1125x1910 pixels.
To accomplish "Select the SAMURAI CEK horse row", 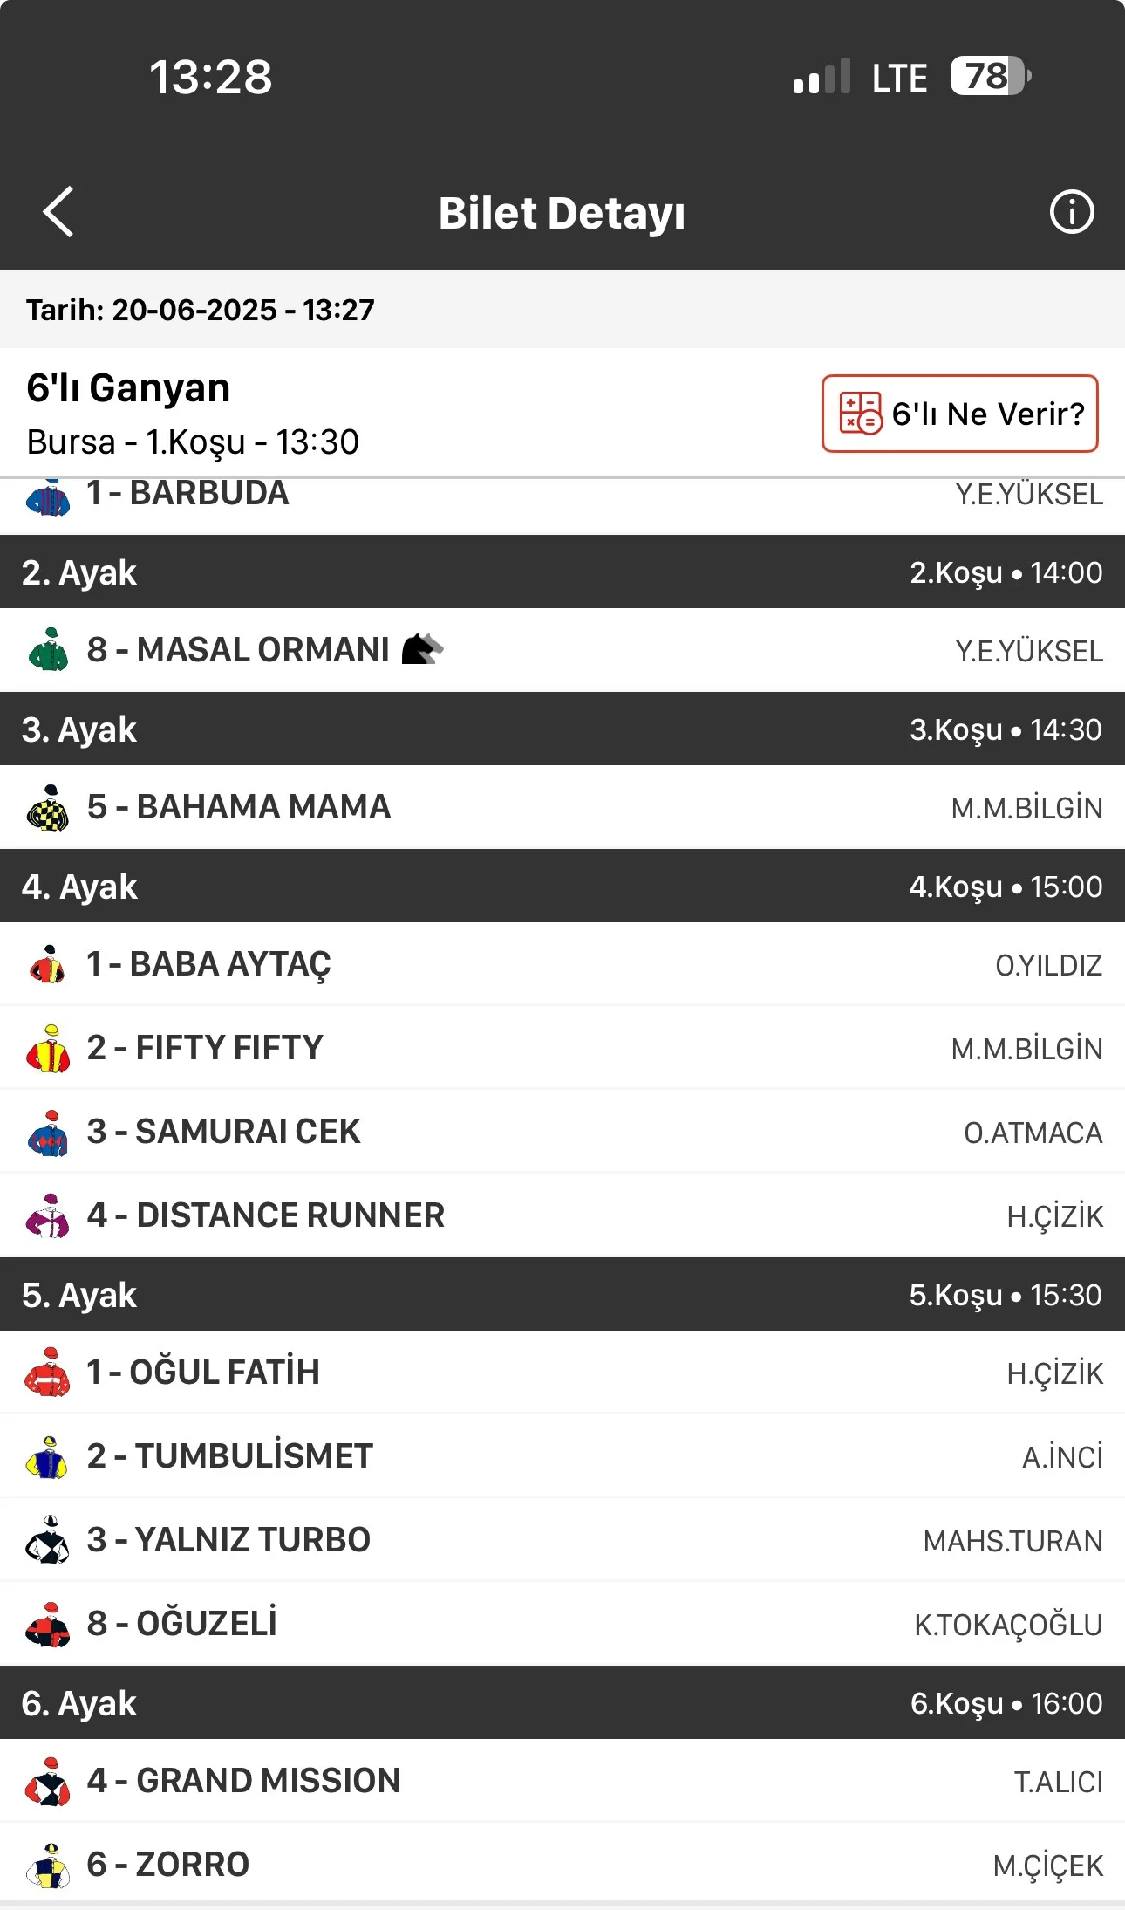I will tap(562, 1132).
